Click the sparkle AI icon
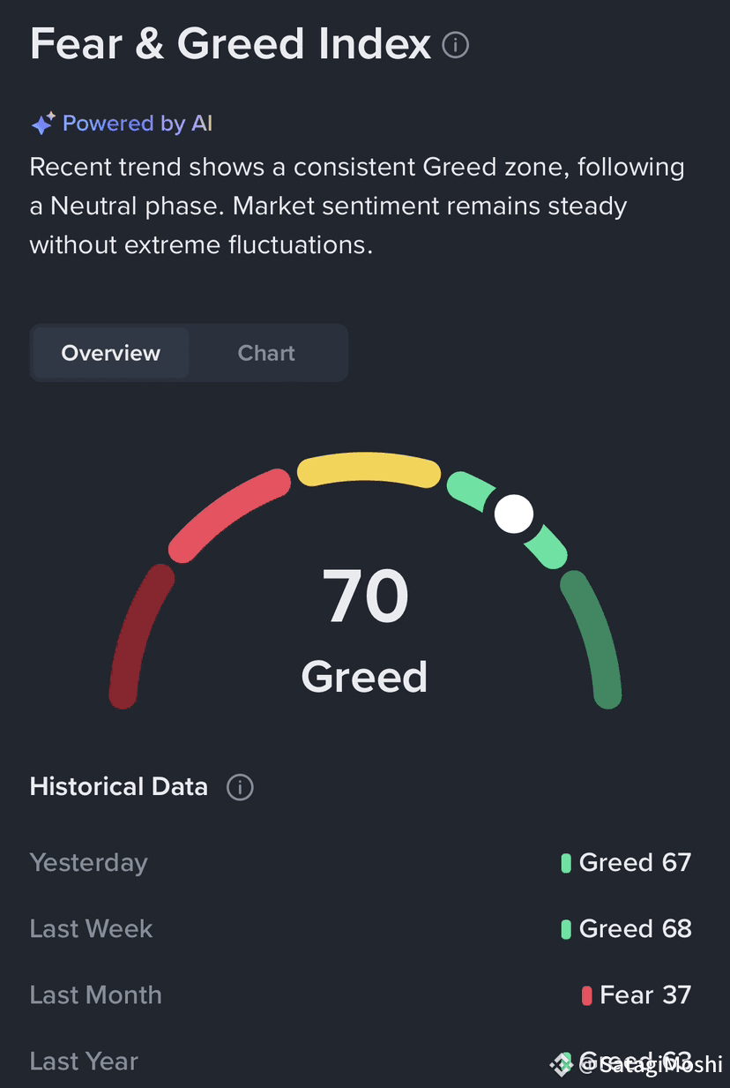Viewport: 730px width, 1088px height. [x=43, y=124]
